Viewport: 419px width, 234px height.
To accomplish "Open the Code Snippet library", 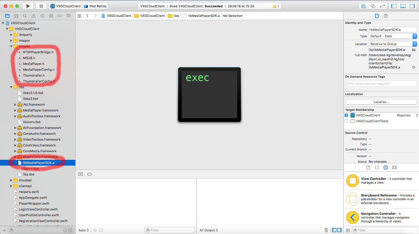I will [x=377, y=167].
